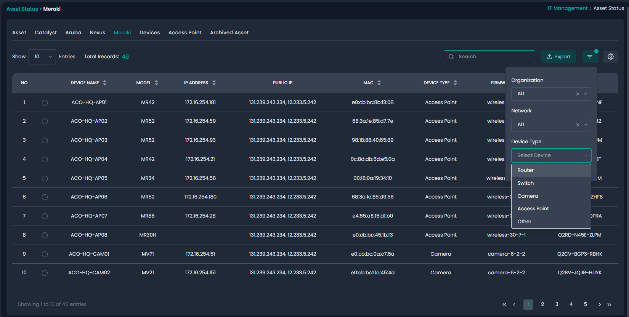Select the Meraki tab

pos(122,33)
